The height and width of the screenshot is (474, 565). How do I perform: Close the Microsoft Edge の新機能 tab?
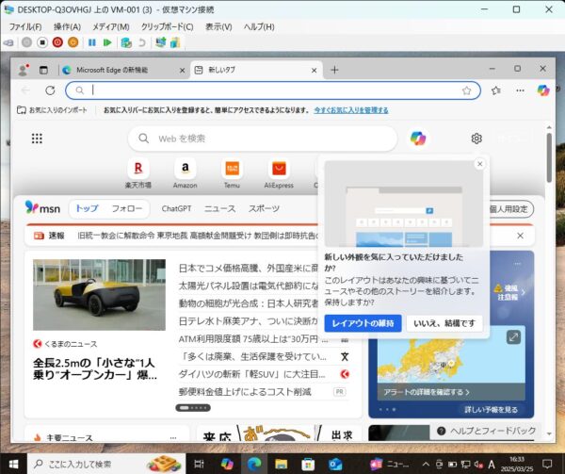tap(183, 71)
